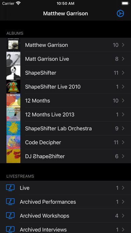Expand the Archived Workshops chevron
Screen dimensions: 131x233
(x=123, y=216)
